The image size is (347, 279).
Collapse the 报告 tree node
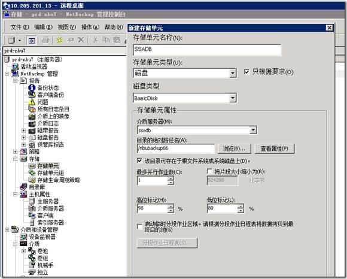coord(16,81)
